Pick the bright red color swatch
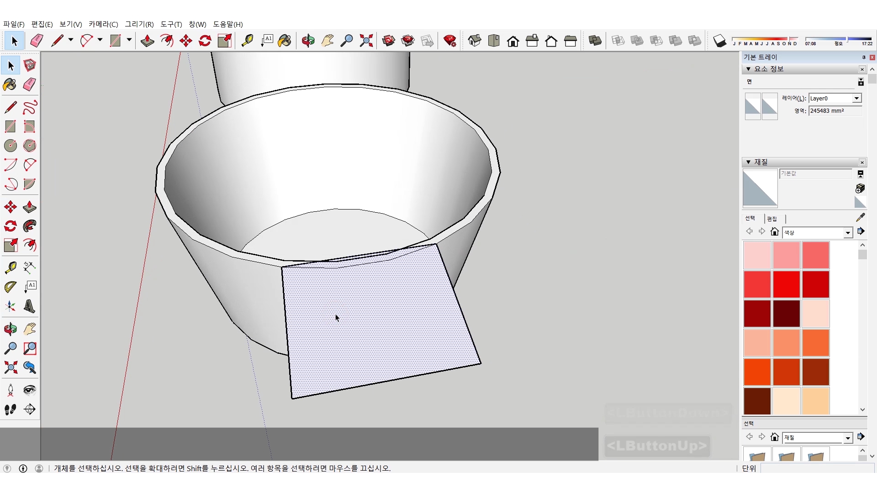 tap(786, 284)
